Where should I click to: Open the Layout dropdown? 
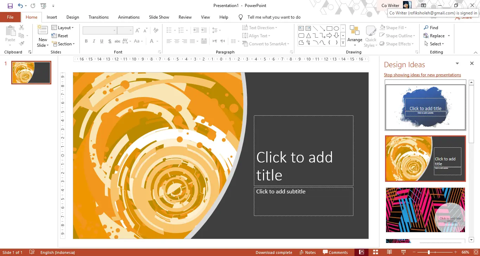[64, 27]
